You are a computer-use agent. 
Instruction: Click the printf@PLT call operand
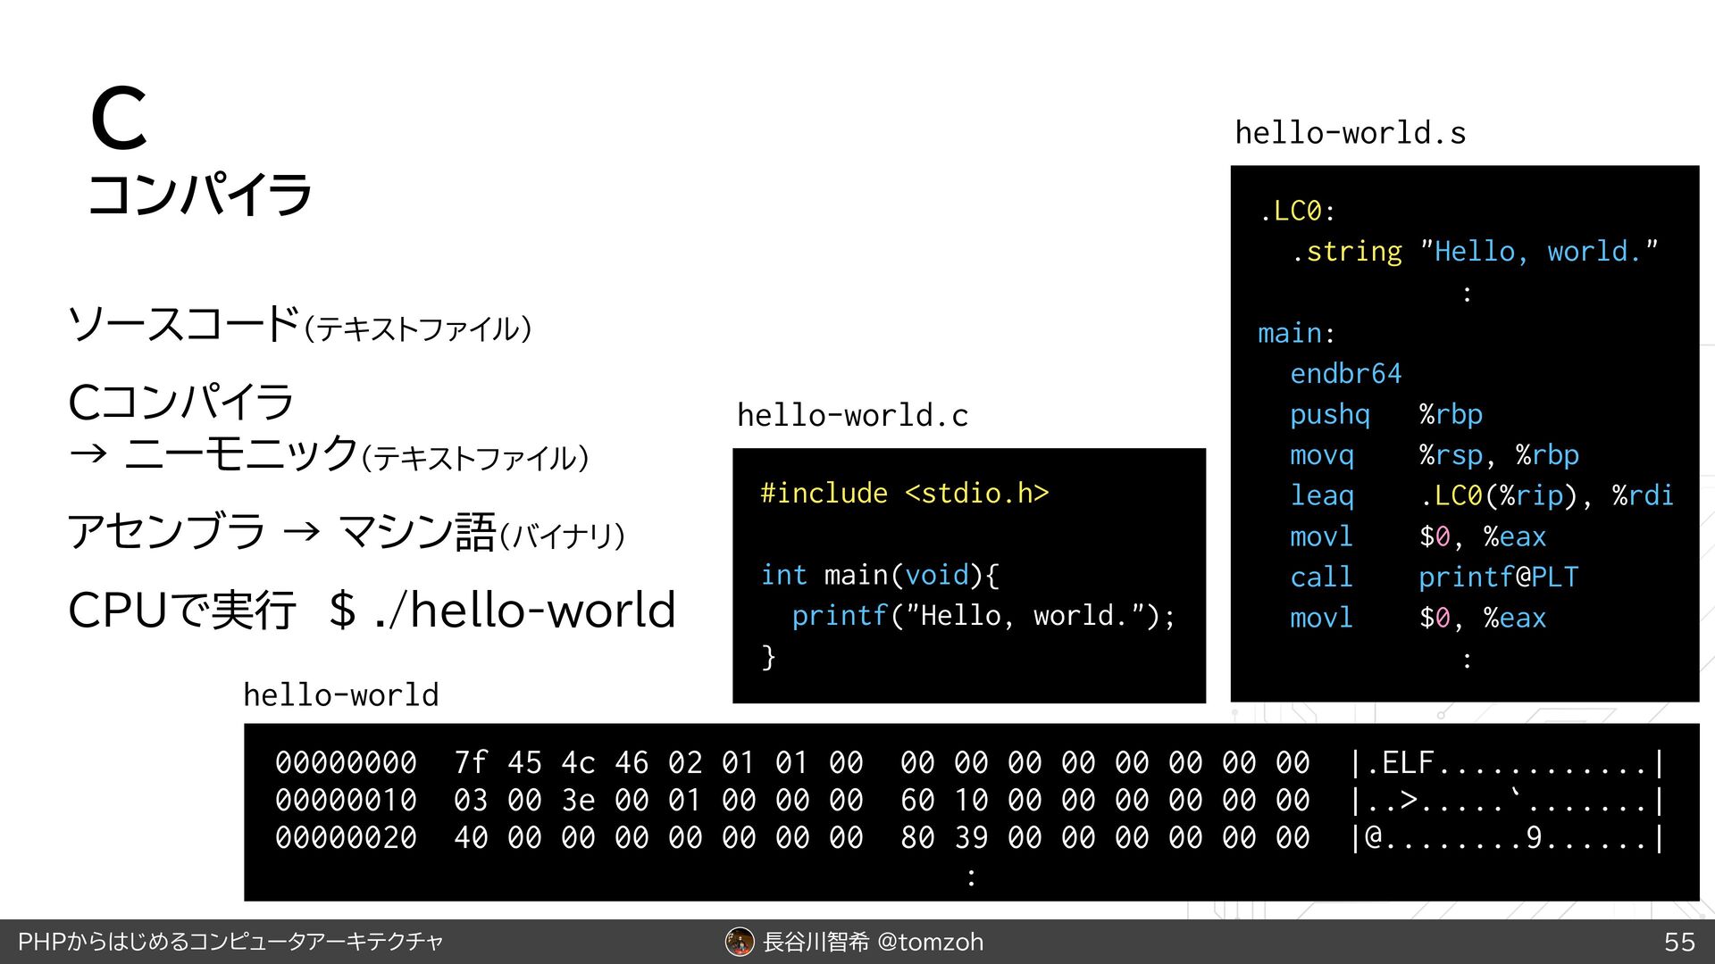1498,577
